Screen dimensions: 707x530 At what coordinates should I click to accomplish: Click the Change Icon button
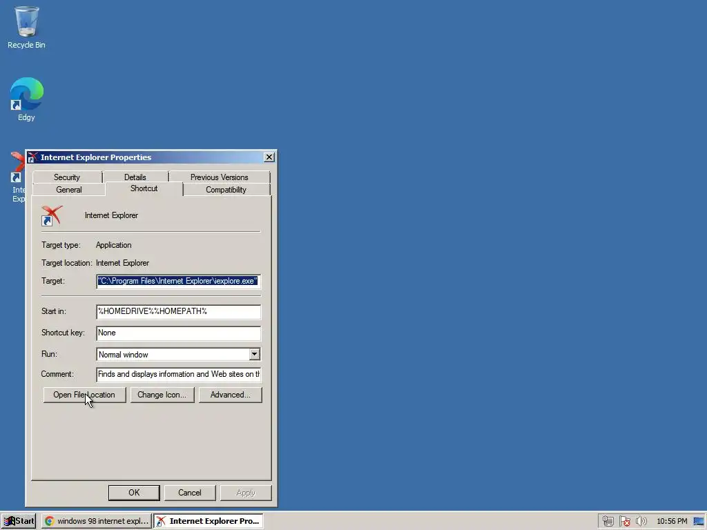click(x=162, y=395)
